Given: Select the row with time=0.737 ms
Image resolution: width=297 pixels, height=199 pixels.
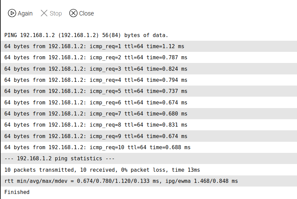Looking at the screenshot, I should click(x=96, y=91).
